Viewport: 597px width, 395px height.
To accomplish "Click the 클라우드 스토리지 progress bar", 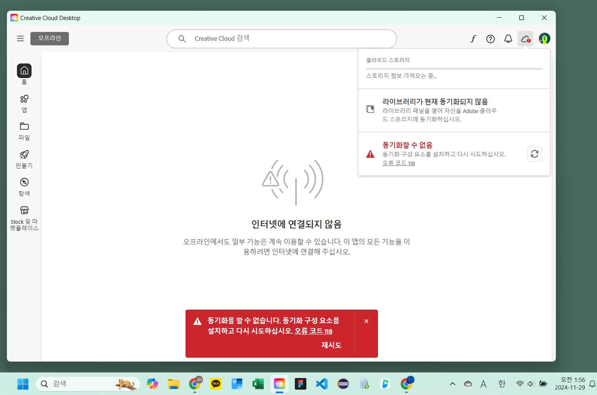I will point(454,69).
